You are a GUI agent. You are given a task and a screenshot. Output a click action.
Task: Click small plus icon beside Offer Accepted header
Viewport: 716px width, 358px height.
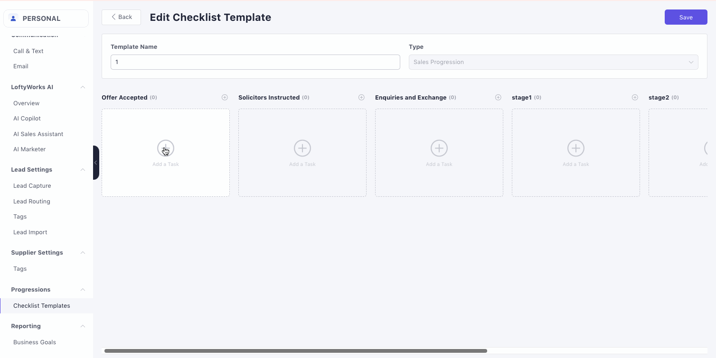[x=225, y=98]
